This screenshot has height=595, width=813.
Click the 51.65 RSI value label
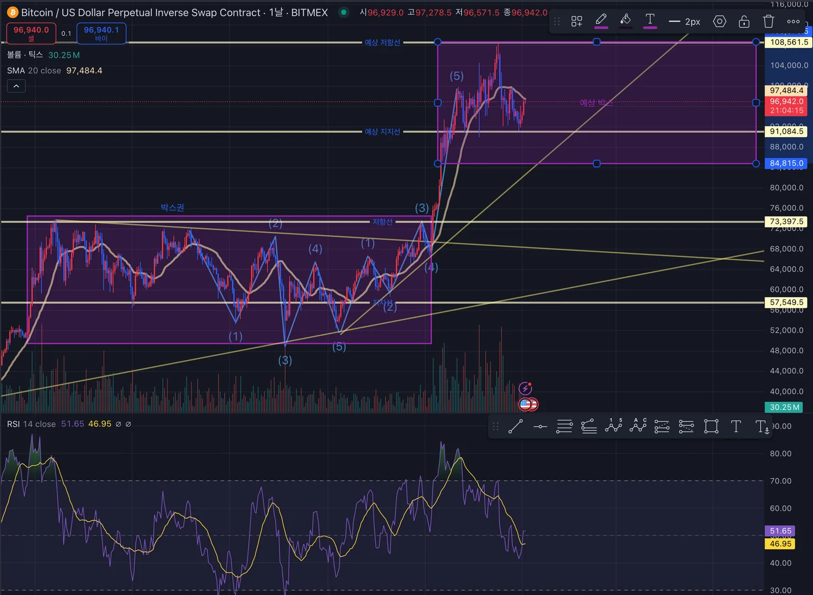click(781, 531)
